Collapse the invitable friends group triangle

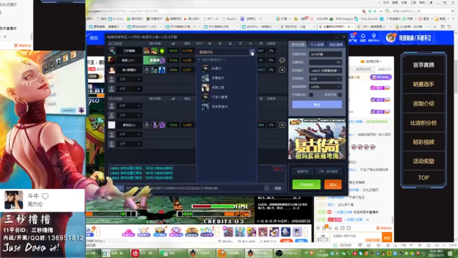point(199,60)
